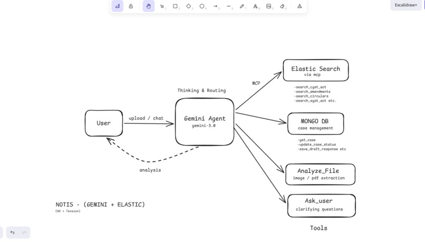Image resolution: width=425 pixels, height=242 pixels.
Task: Select the Ellipse tool
Action: coord(202,6)
